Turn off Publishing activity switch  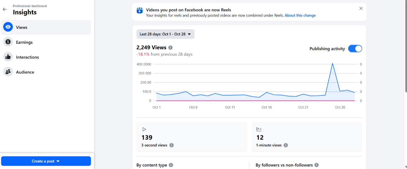click(x=355, y=49)
